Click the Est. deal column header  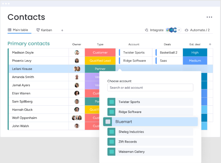point(195,44)
